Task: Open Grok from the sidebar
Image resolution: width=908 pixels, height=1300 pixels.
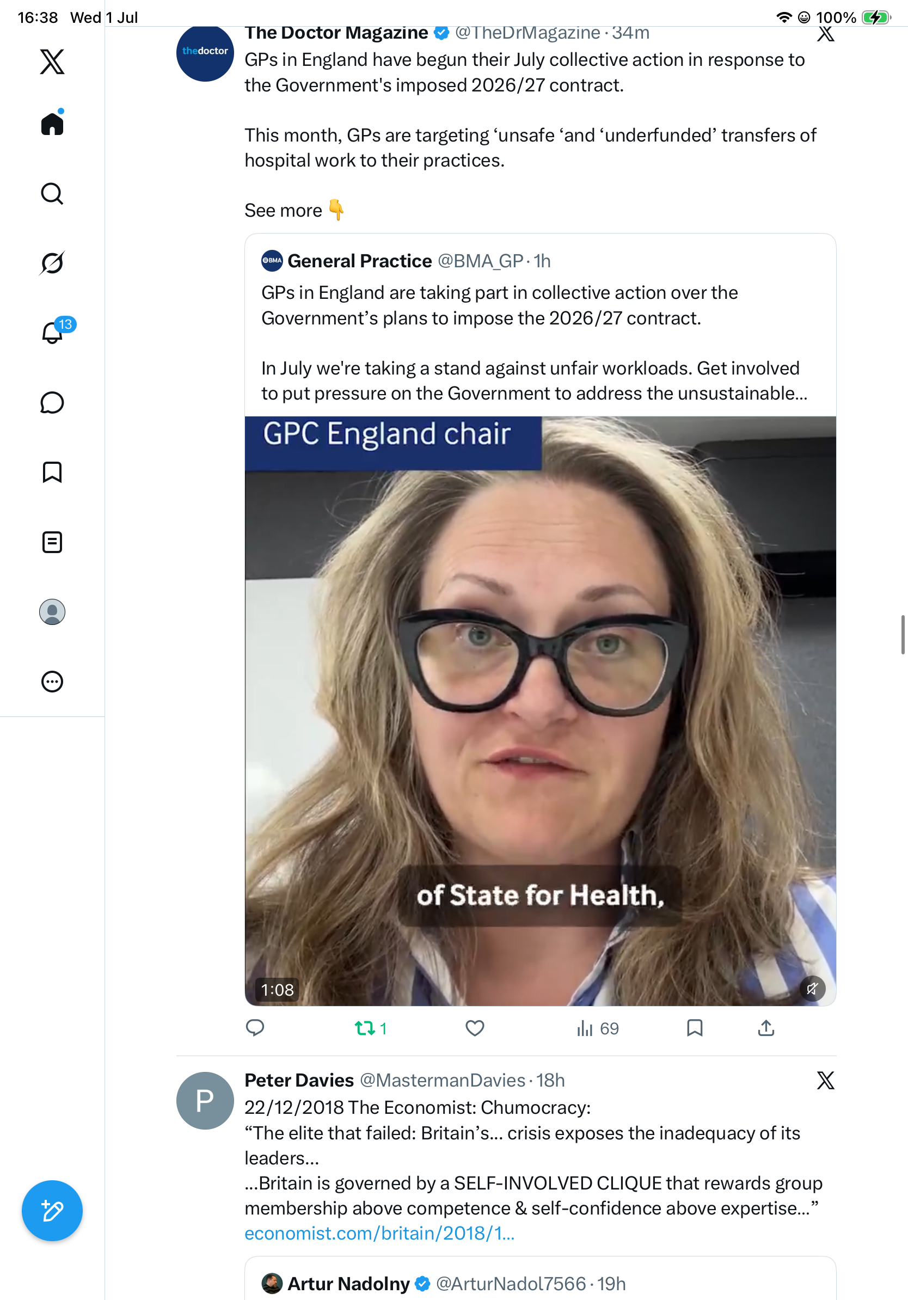Action: (52, 263)
